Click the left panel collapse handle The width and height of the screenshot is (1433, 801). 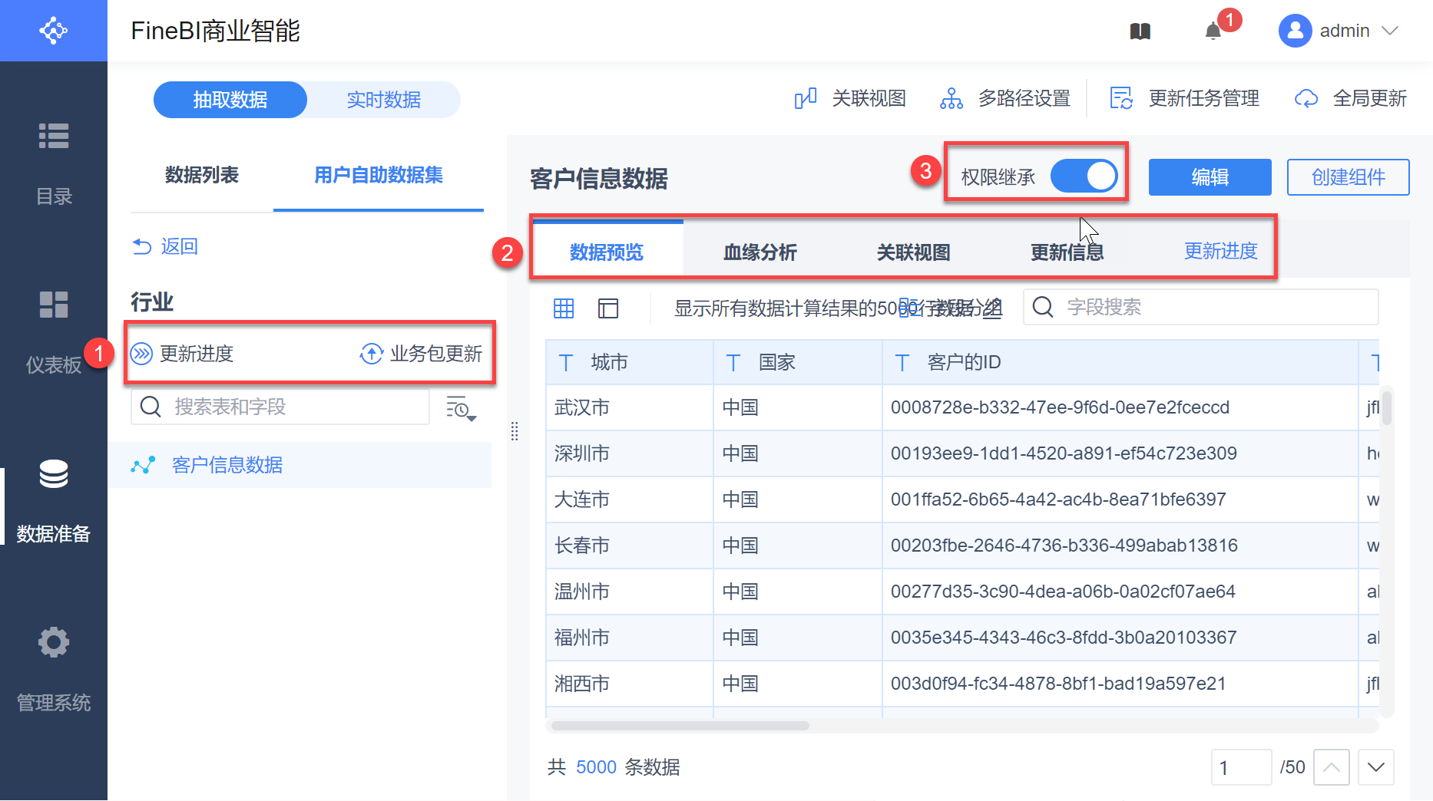pyautogui.click(x=515, y=431)
